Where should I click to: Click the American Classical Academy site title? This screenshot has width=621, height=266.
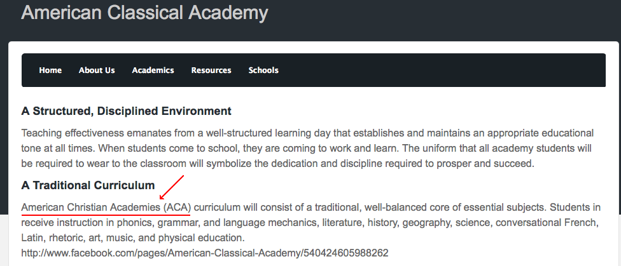pos(144,13)
